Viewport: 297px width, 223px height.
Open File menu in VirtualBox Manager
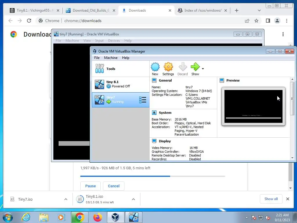(x=97, y=58)
